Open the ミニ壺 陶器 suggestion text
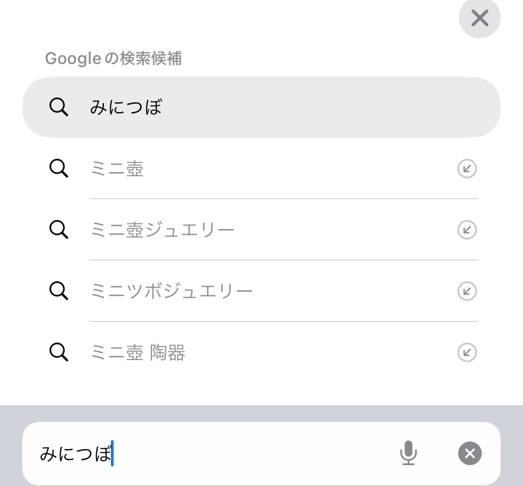Screen dimensions: 523x486 138,352
